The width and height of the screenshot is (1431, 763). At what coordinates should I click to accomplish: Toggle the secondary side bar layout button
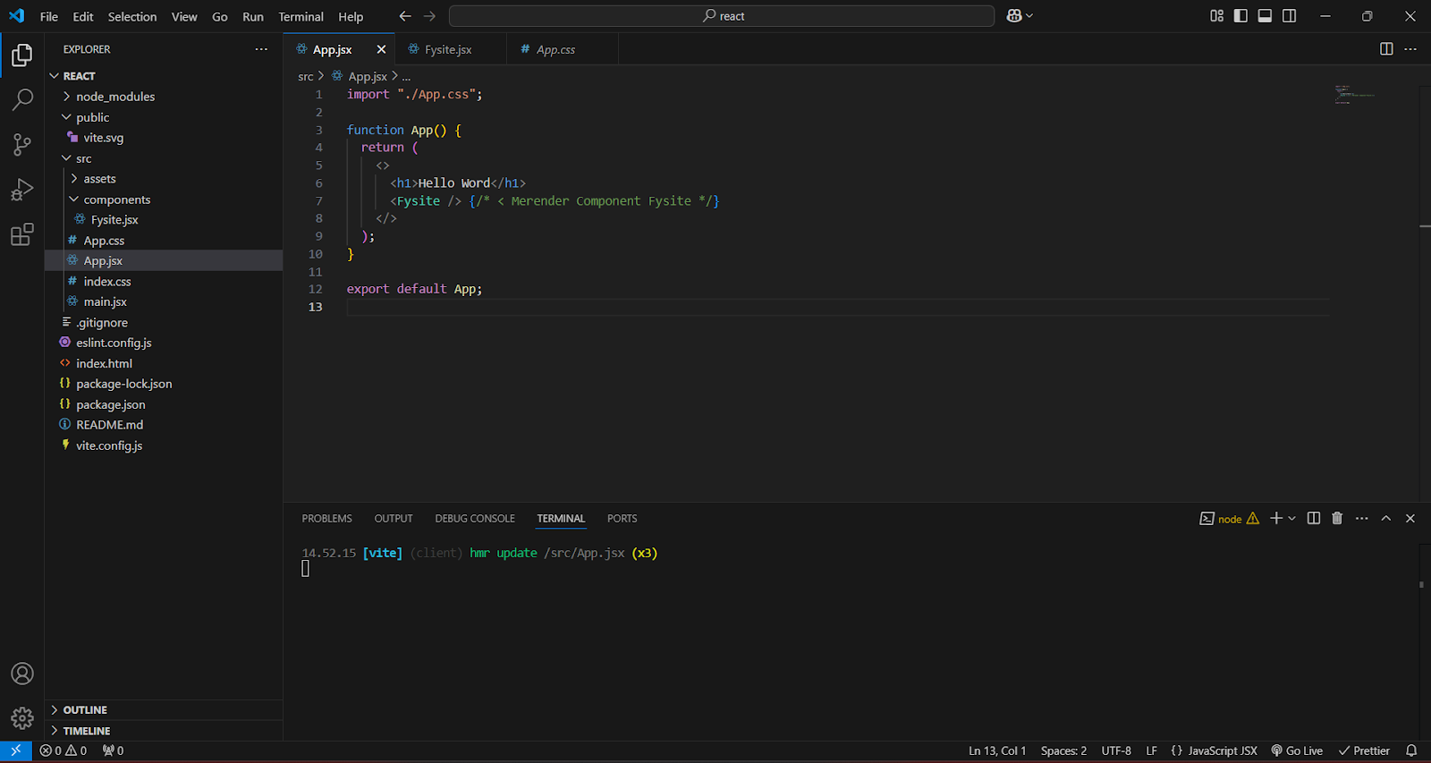tap(1289, 16)
